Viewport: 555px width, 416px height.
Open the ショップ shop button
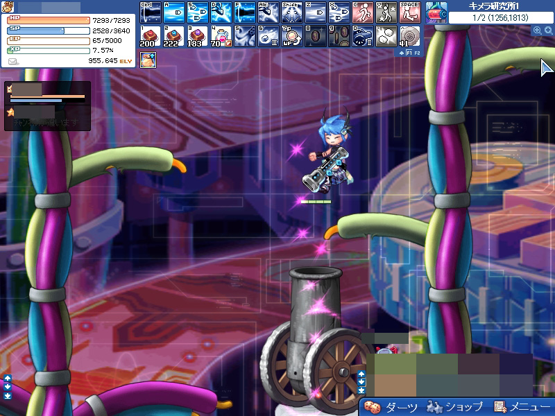coord(455,407)
